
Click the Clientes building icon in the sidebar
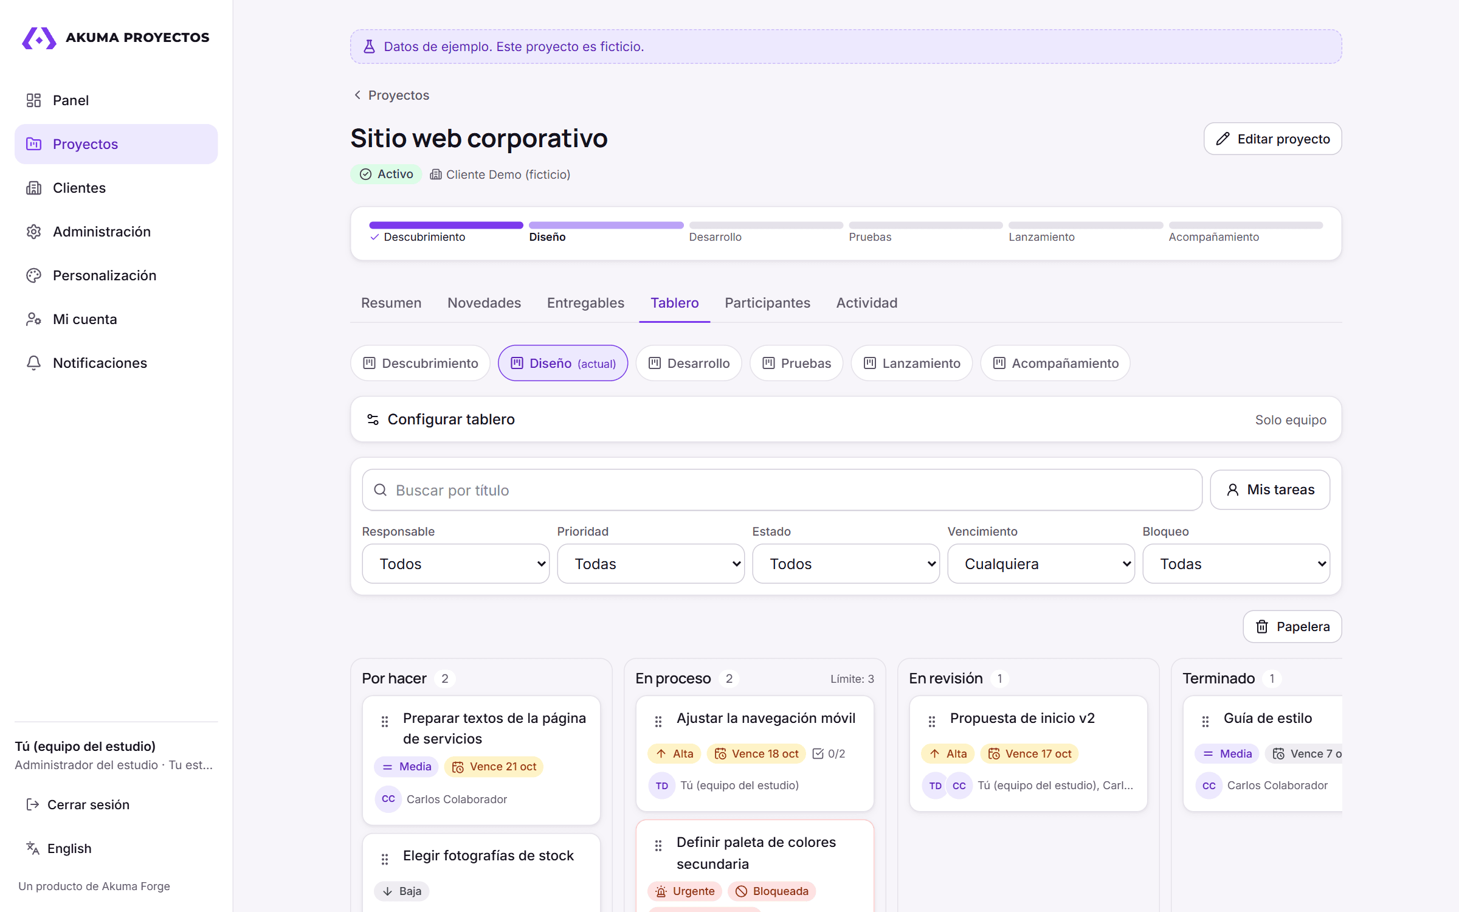coord(33,188)
